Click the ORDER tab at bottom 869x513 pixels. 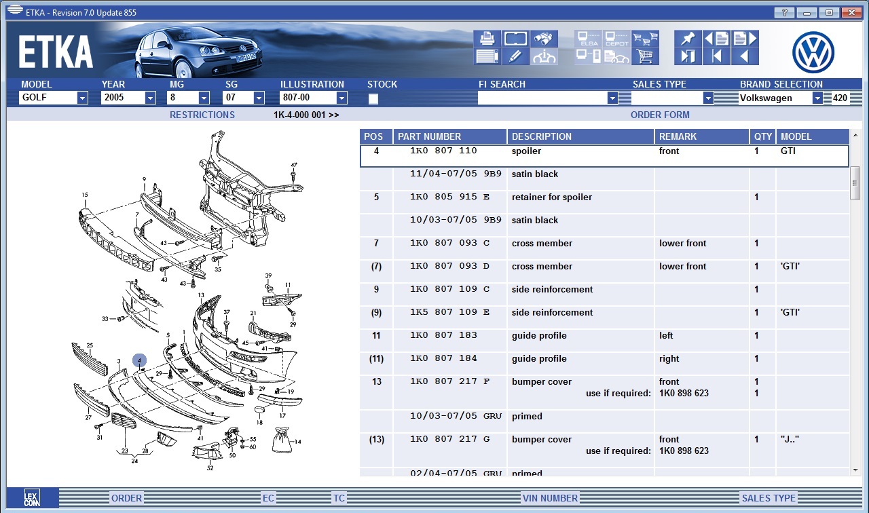coord(126,498)
